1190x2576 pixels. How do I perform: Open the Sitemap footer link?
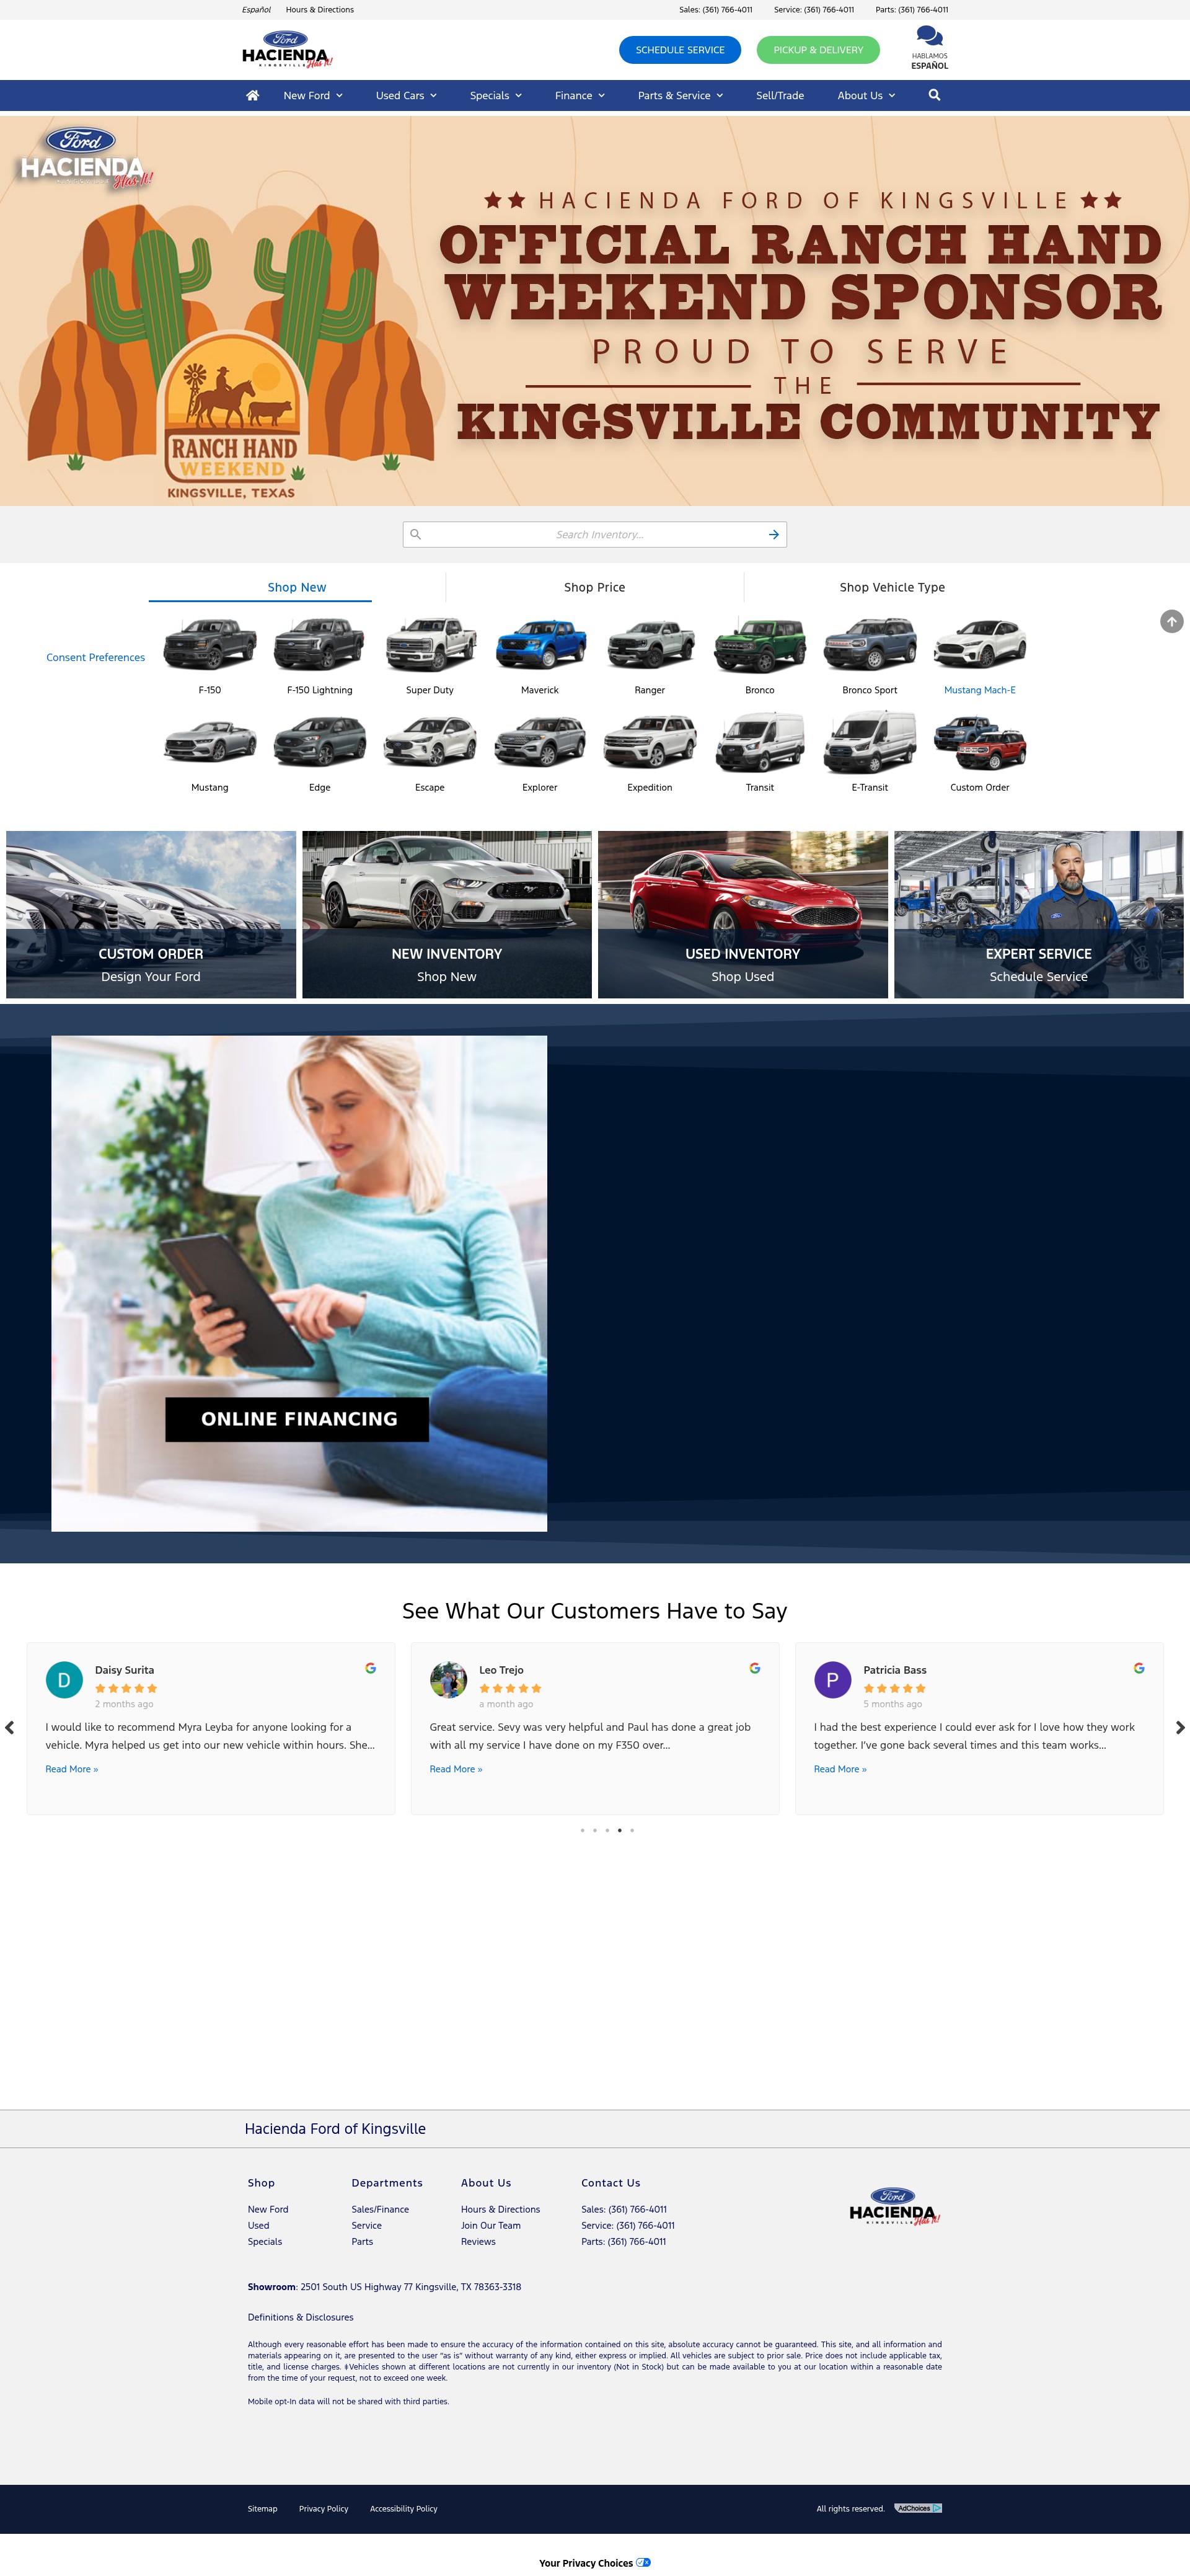pyautogui.click(x=263, y=2508)
